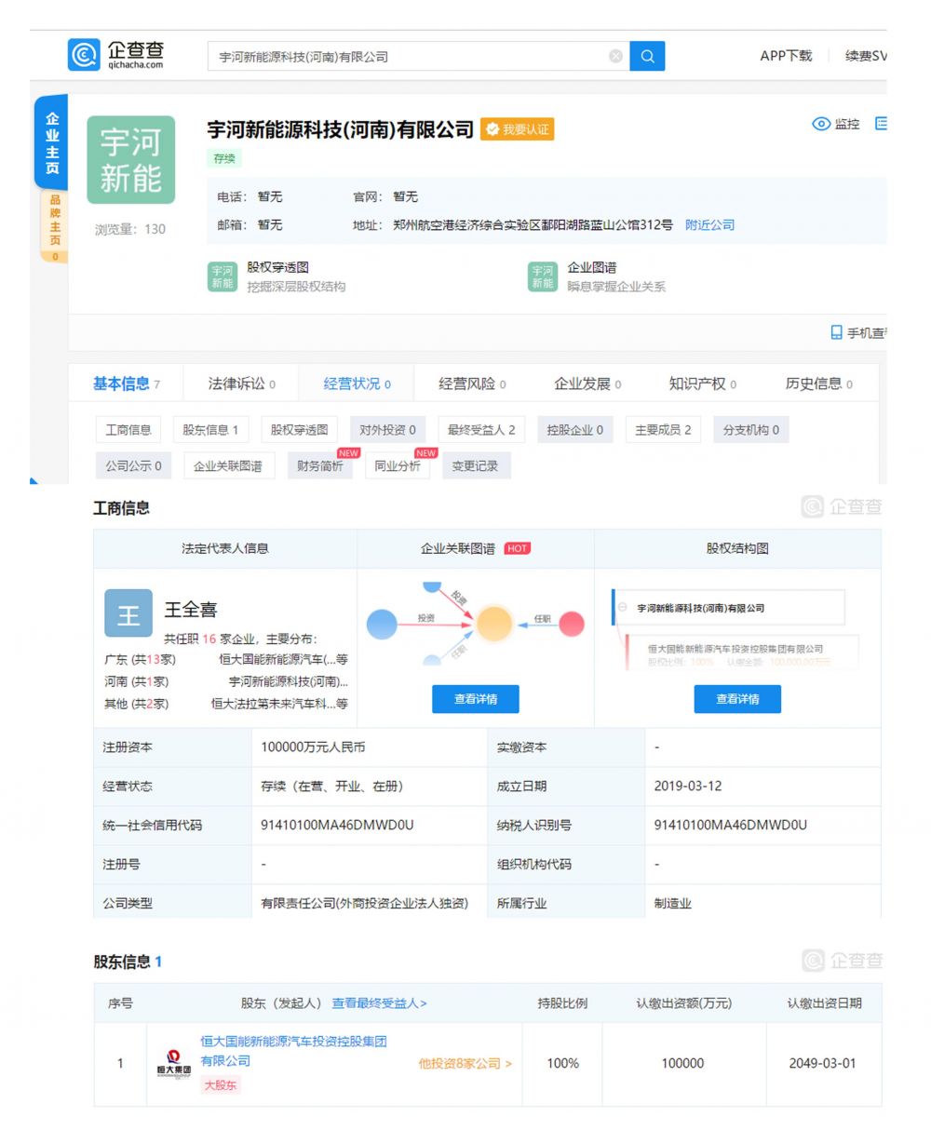
Task: Collapse the 宇河新能源科技 equity tree node
Action: [x=622, y=608]
